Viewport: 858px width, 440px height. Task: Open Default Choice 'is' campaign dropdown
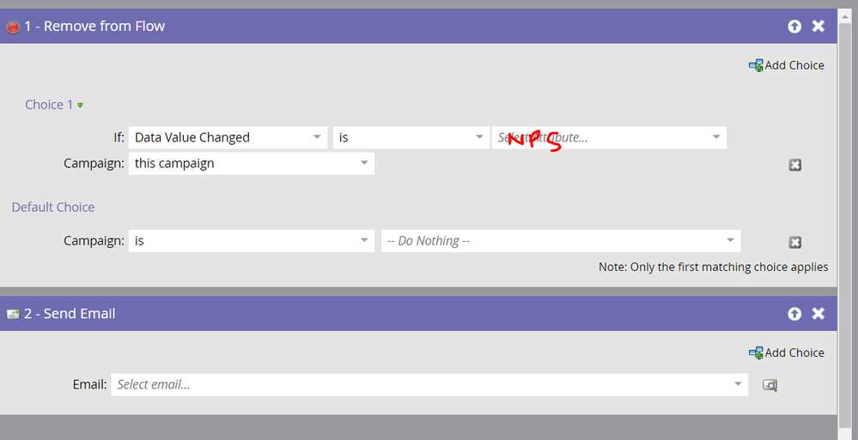tap(251, 241)
